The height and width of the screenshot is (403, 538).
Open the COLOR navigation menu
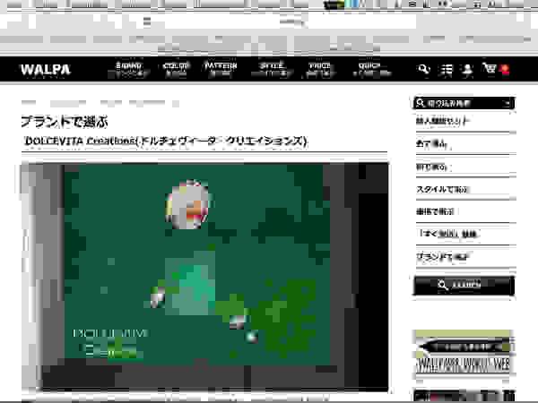176,69
